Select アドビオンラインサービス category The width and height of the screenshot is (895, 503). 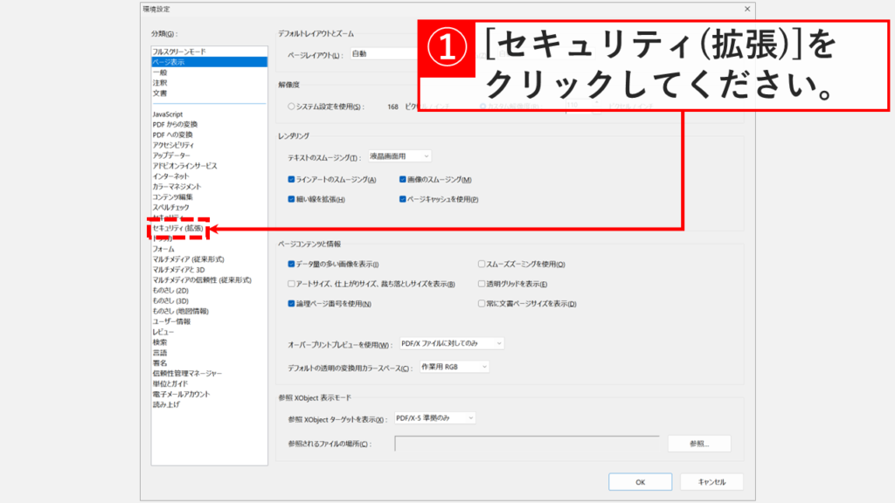(x=185, y=165)
